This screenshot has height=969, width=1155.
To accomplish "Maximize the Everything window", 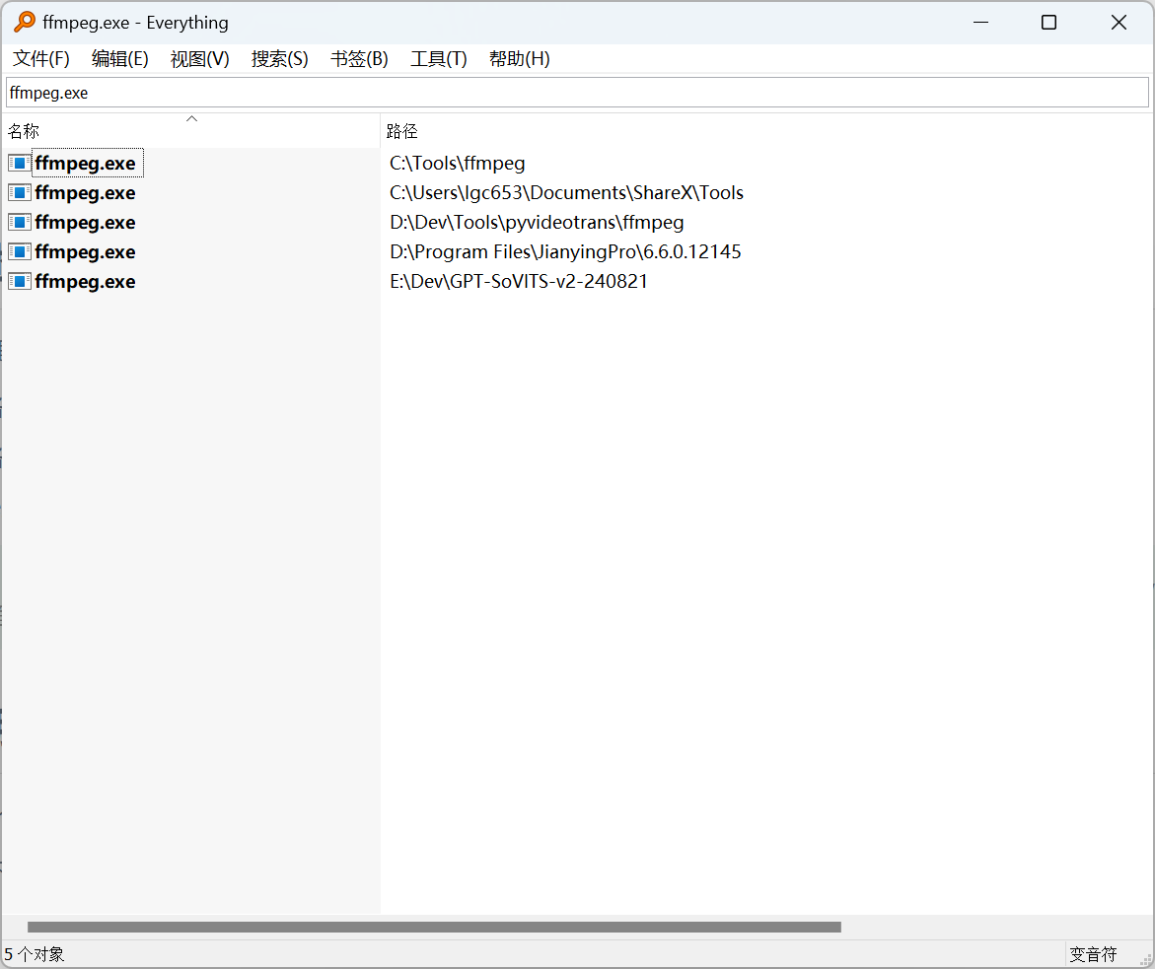I will [1048, 22].
